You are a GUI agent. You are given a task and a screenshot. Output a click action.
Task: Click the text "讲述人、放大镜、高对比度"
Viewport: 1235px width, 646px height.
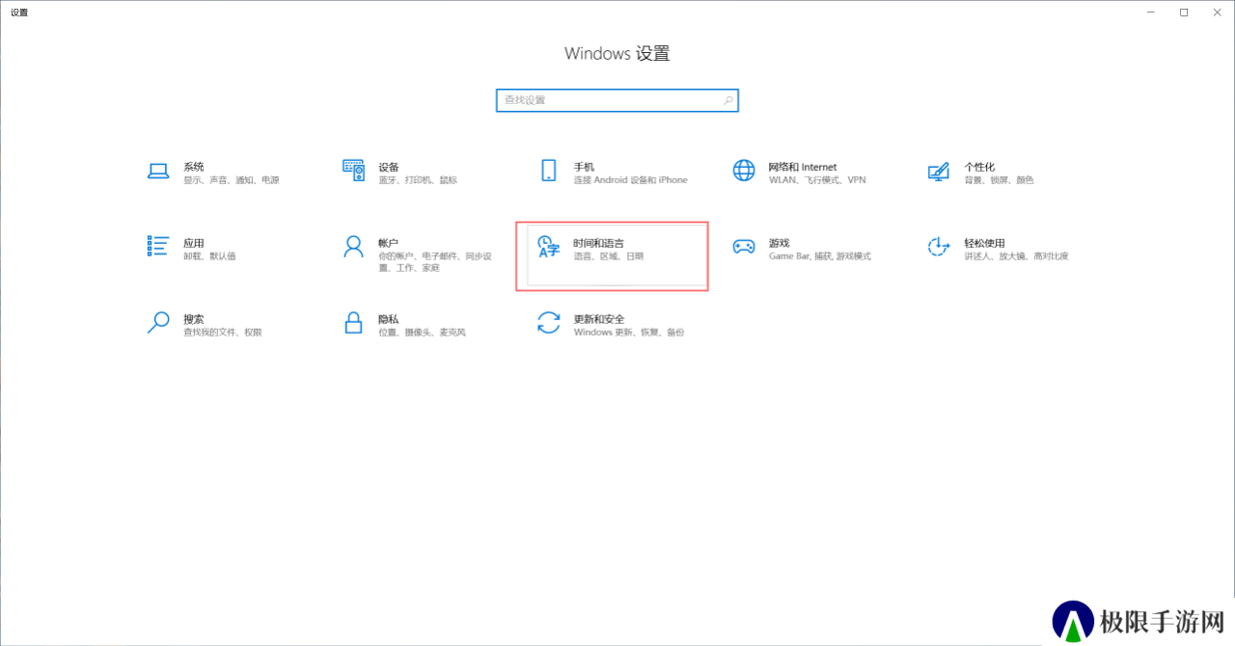pyautogui.click(x=1016, y=256)
